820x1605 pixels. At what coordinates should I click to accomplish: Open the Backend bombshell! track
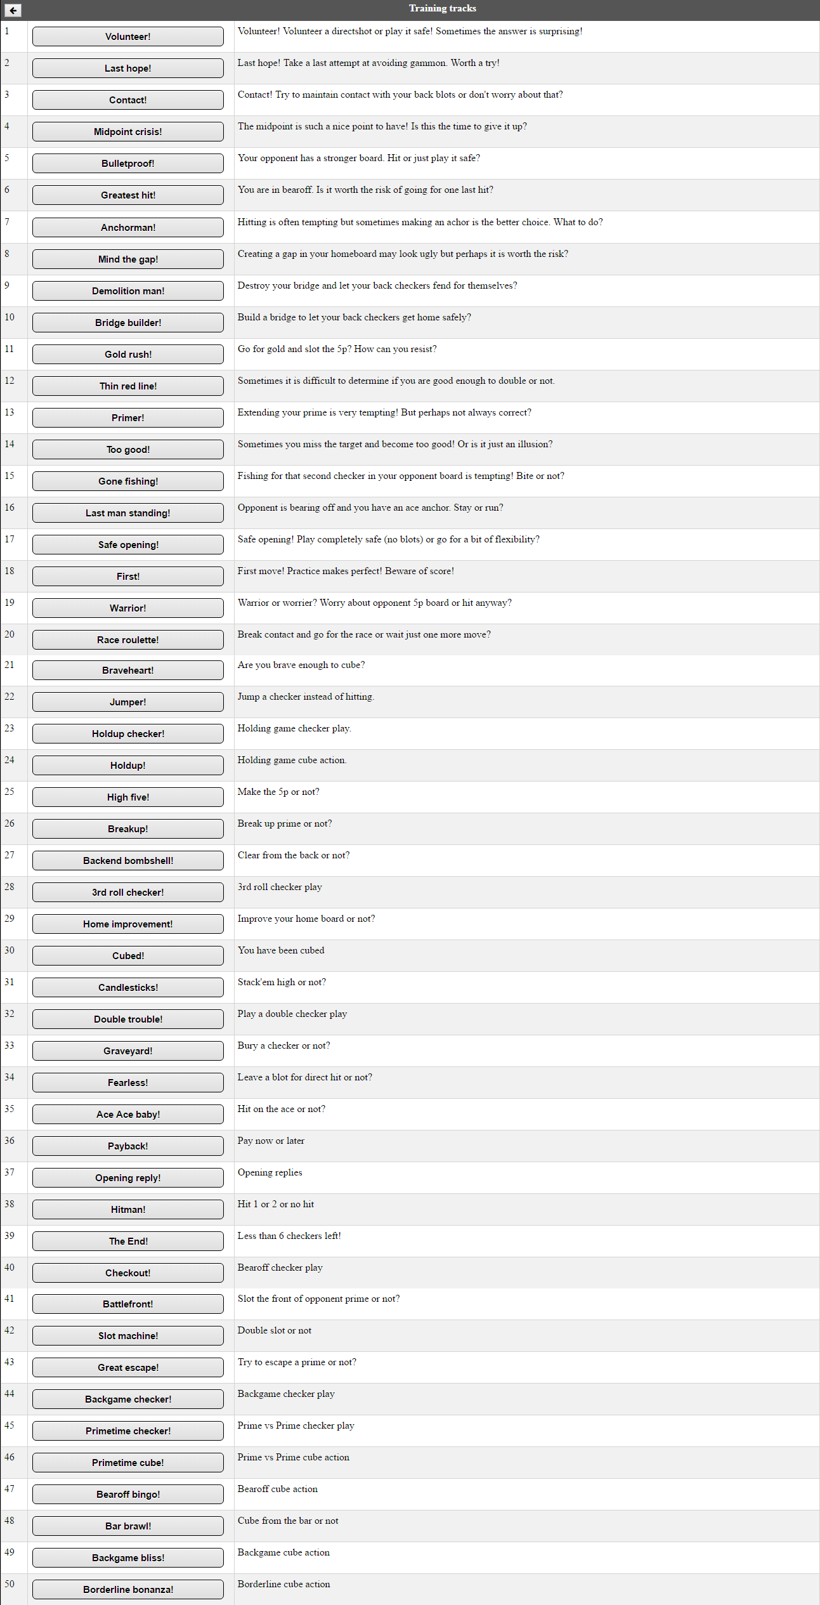(x=128, y=861)
